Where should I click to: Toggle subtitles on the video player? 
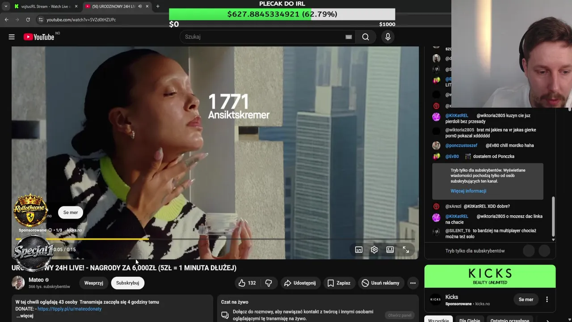pos(358,250)
